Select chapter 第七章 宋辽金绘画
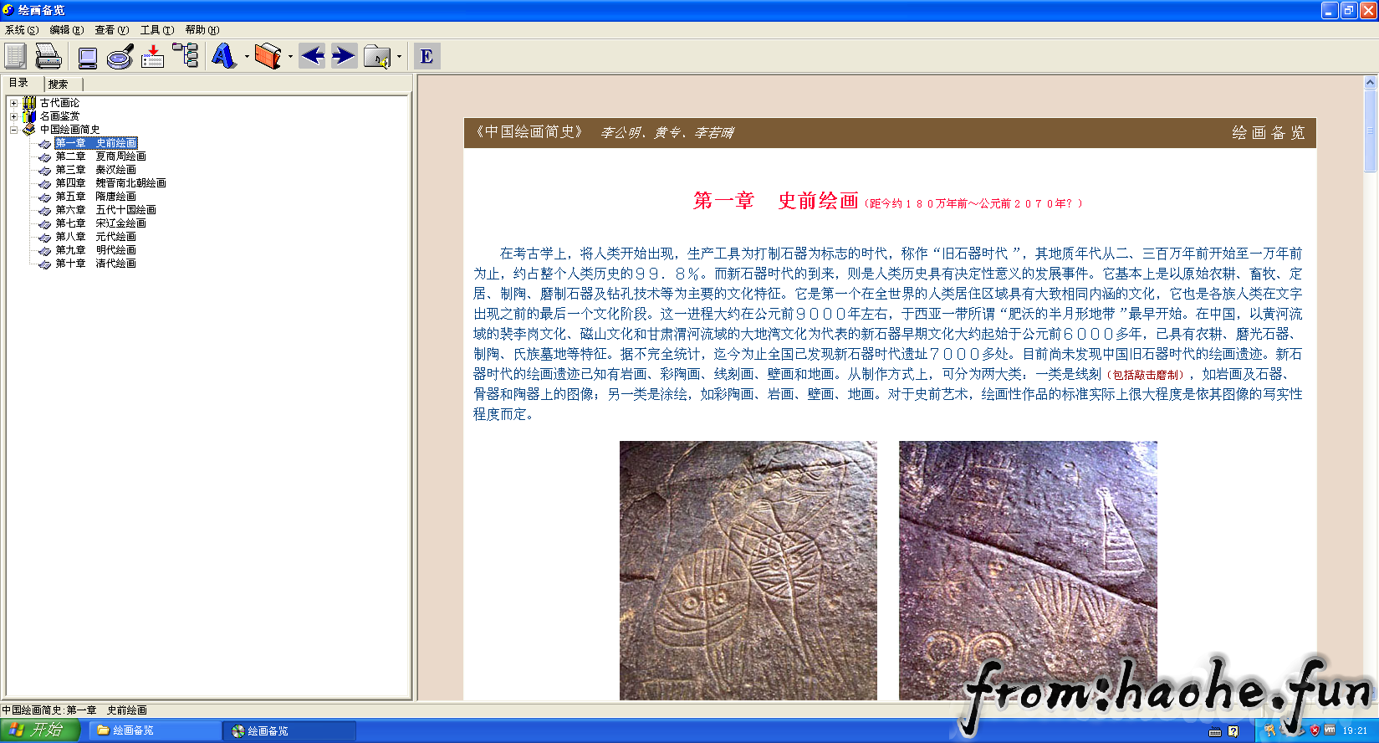1379x743 pixels. click(100, 223)
